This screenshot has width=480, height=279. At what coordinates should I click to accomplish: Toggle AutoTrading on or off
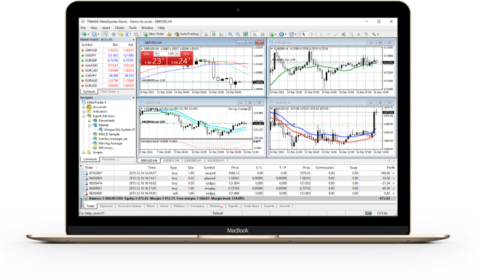point(187,34)
